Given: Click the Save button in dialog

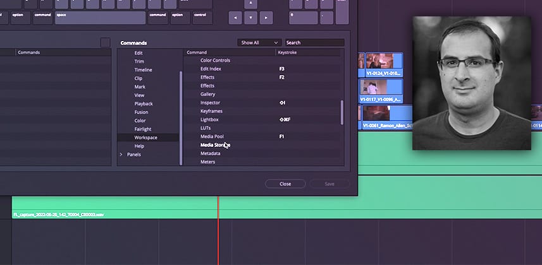Looking at the screenshot, I should (330, 184).
